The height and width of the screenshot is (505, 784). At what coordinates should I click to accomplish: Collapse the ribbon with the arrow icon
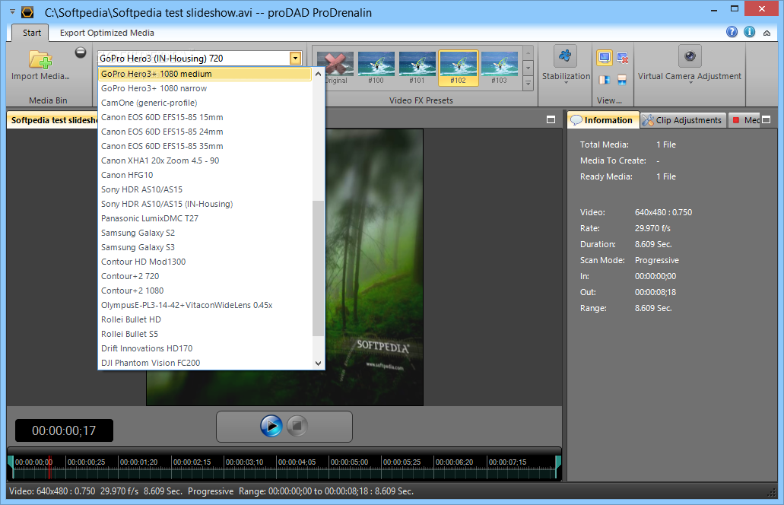pyautogui.click(x=767, y=33)
